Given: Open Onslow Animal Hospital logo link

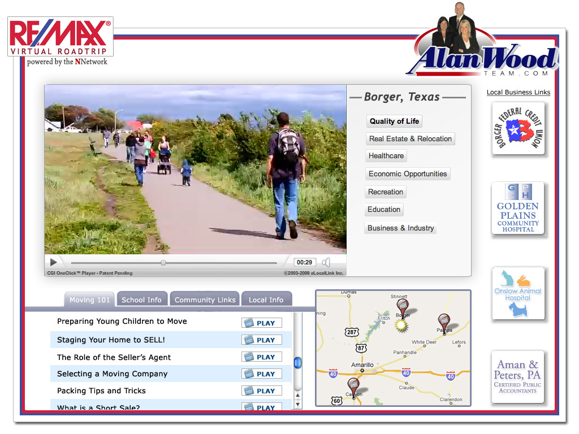Looking at the screenshot, I should 518,293.
